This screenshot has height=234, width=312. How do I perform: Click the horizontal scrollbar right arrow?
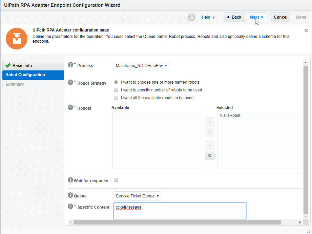click(300, 222)
